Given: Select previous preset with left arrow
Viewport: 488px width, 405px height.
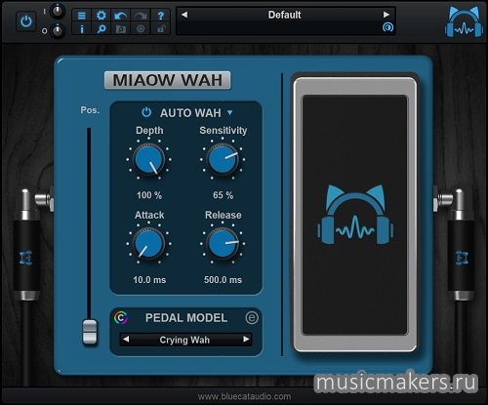Looking at the screenshot, I should coord(184,15).
